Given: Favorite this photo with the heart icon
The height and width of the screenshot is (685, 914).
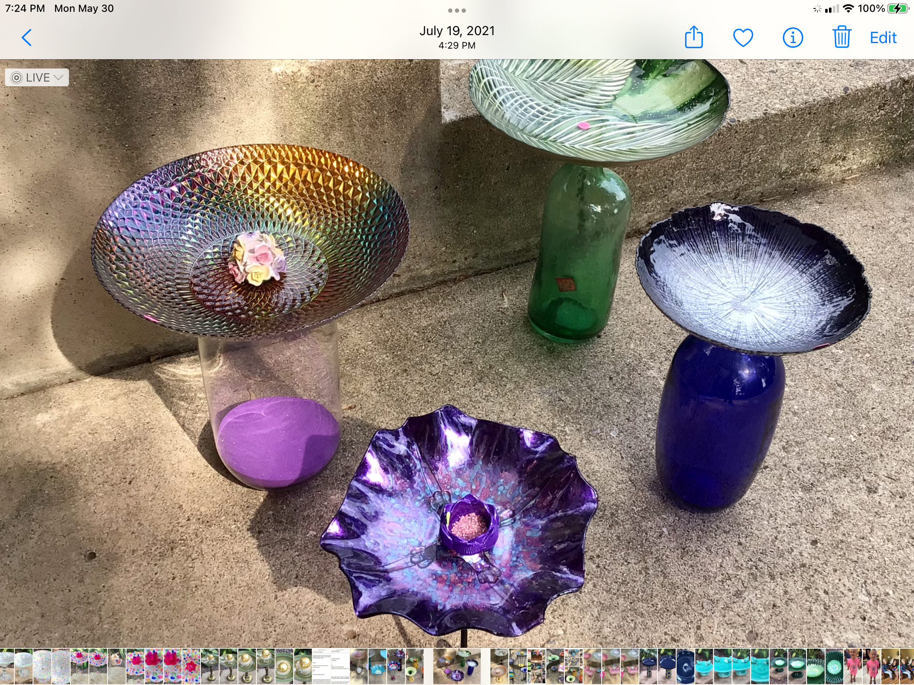Looking at the screenshot, I should 743,38.
